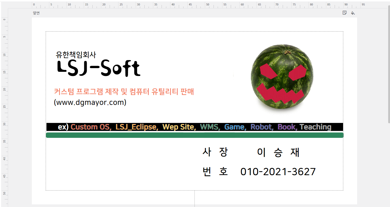Viewport: 390px width, 207px height.
Task: Select 'Wep Site,' in the black banner
Action: [x=179, y=127]
